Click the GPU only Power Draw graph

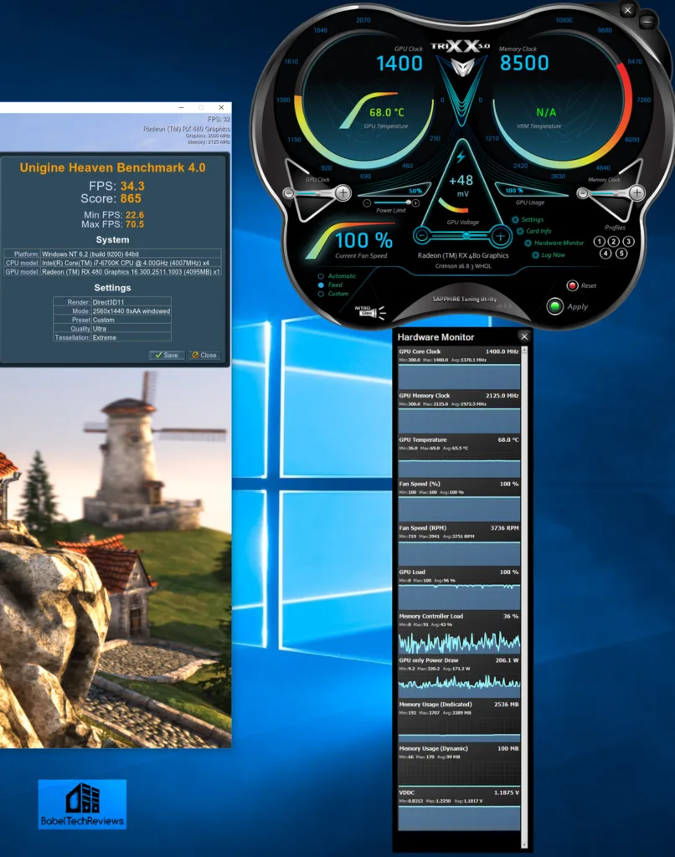pyautogui.click(x=459, y=685)
